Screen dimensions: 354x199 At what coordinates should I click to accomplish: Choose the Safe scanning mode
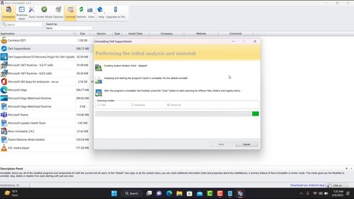(101, 105)
